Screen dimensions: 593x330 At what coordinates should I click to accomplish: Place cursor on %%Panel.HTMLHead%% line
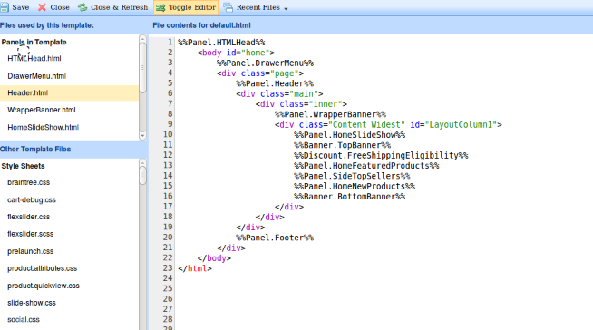221,43
